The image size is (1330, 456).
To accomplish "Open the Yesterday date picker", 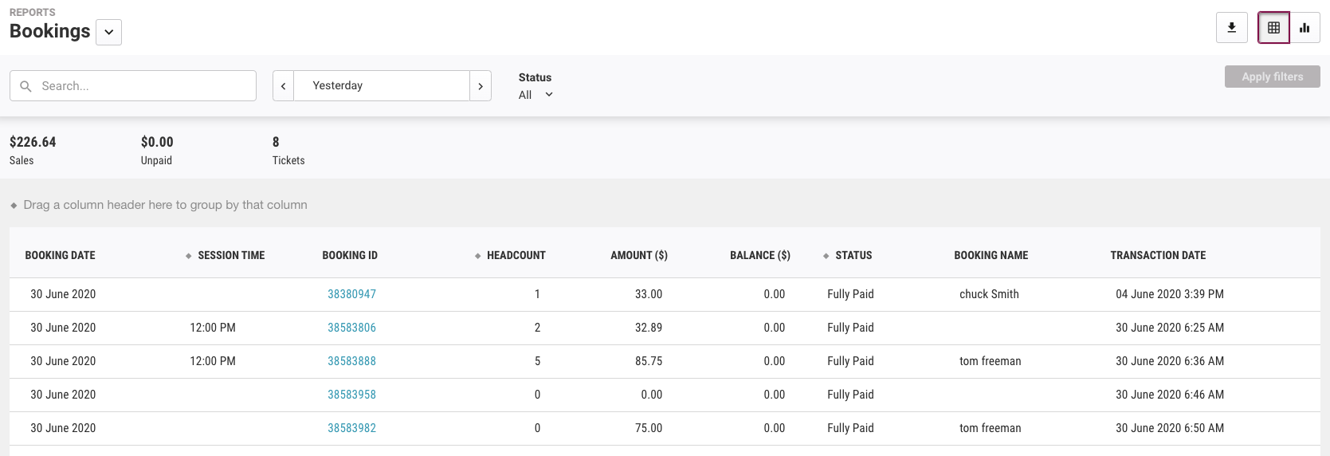I will [x=382, y=86].
